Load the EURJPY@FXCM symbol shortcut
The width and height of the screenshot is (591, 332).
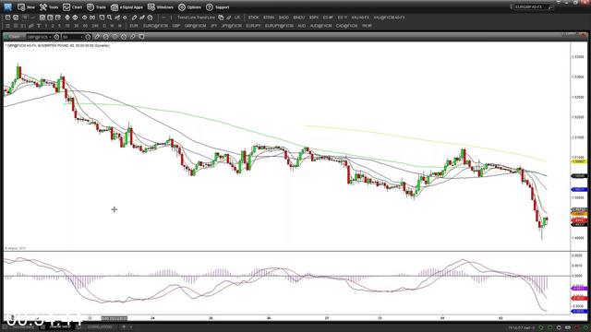[279, 26]
